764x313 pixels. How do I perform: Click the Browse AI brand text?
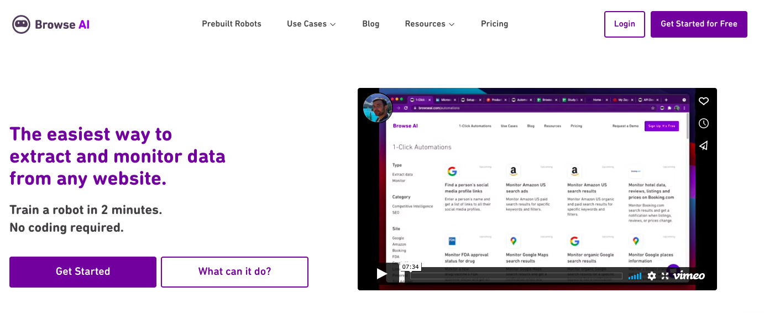click(x=62, y=24)
